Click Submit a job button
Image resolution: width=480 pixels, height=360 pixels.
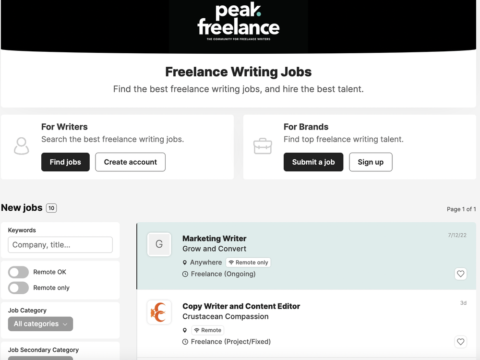313,162
